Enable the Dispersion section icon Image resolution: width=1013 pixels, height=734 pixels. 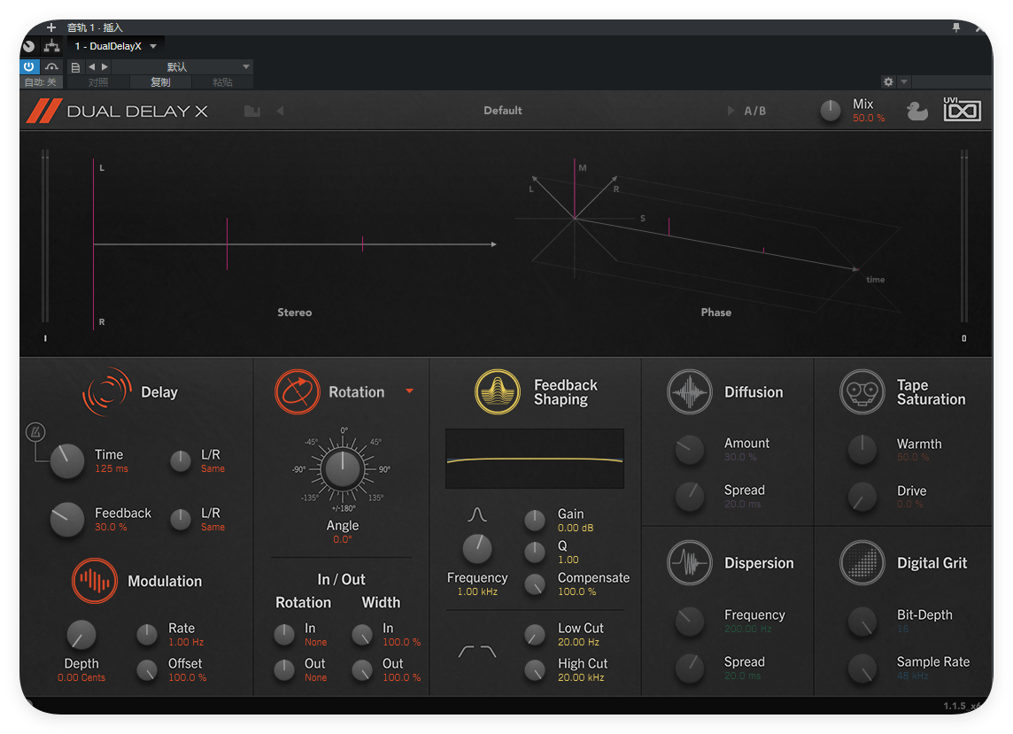pos(689,563)
